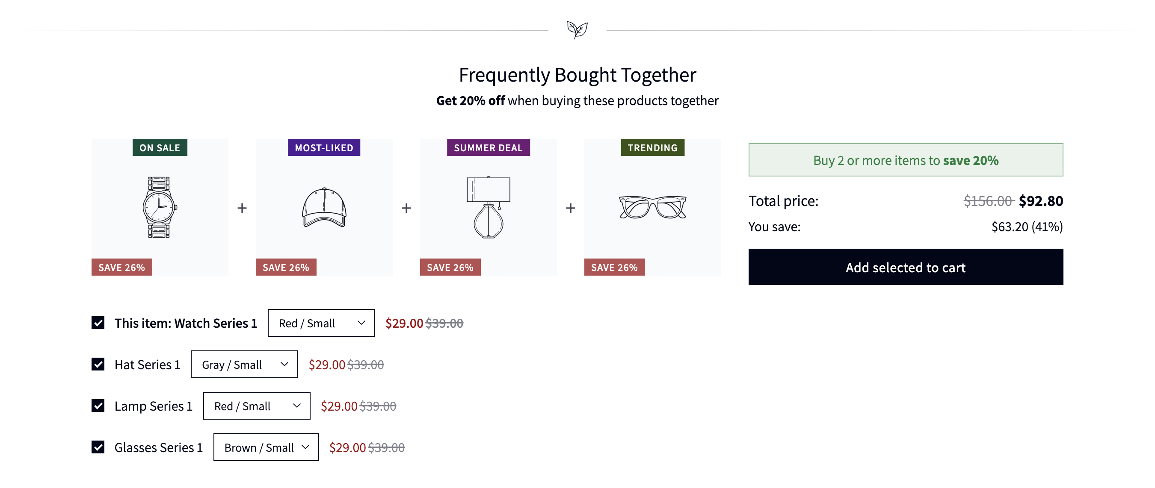Click the MOST-LIKED badge

pyautogui.click(x=324, y=148)
